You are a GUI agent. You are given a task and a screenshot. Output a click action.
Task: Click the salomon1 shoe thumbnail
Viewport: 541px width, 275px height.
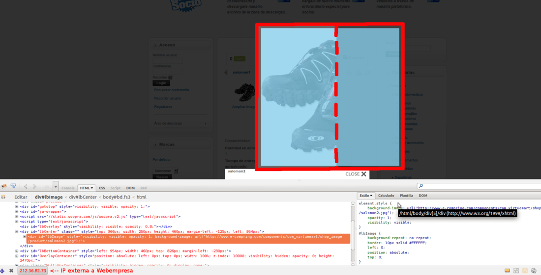tap(244, 93)
